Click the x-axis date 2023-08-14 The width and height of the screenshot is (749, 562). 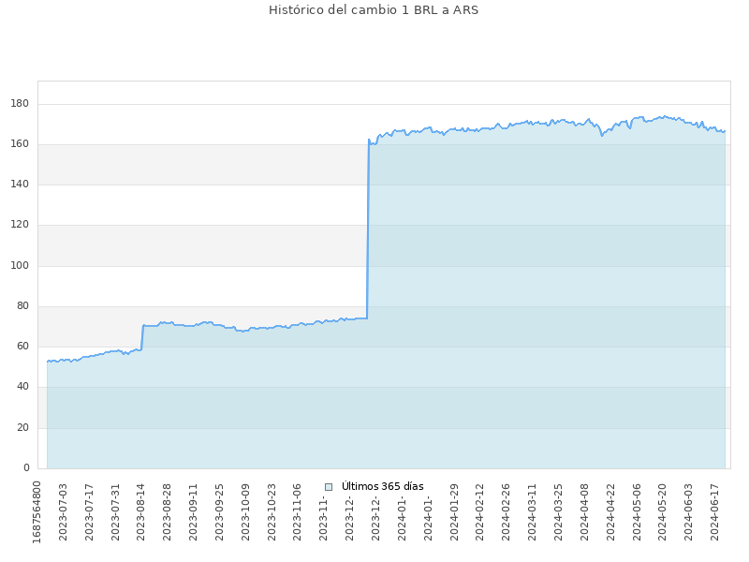coord(141,512)
